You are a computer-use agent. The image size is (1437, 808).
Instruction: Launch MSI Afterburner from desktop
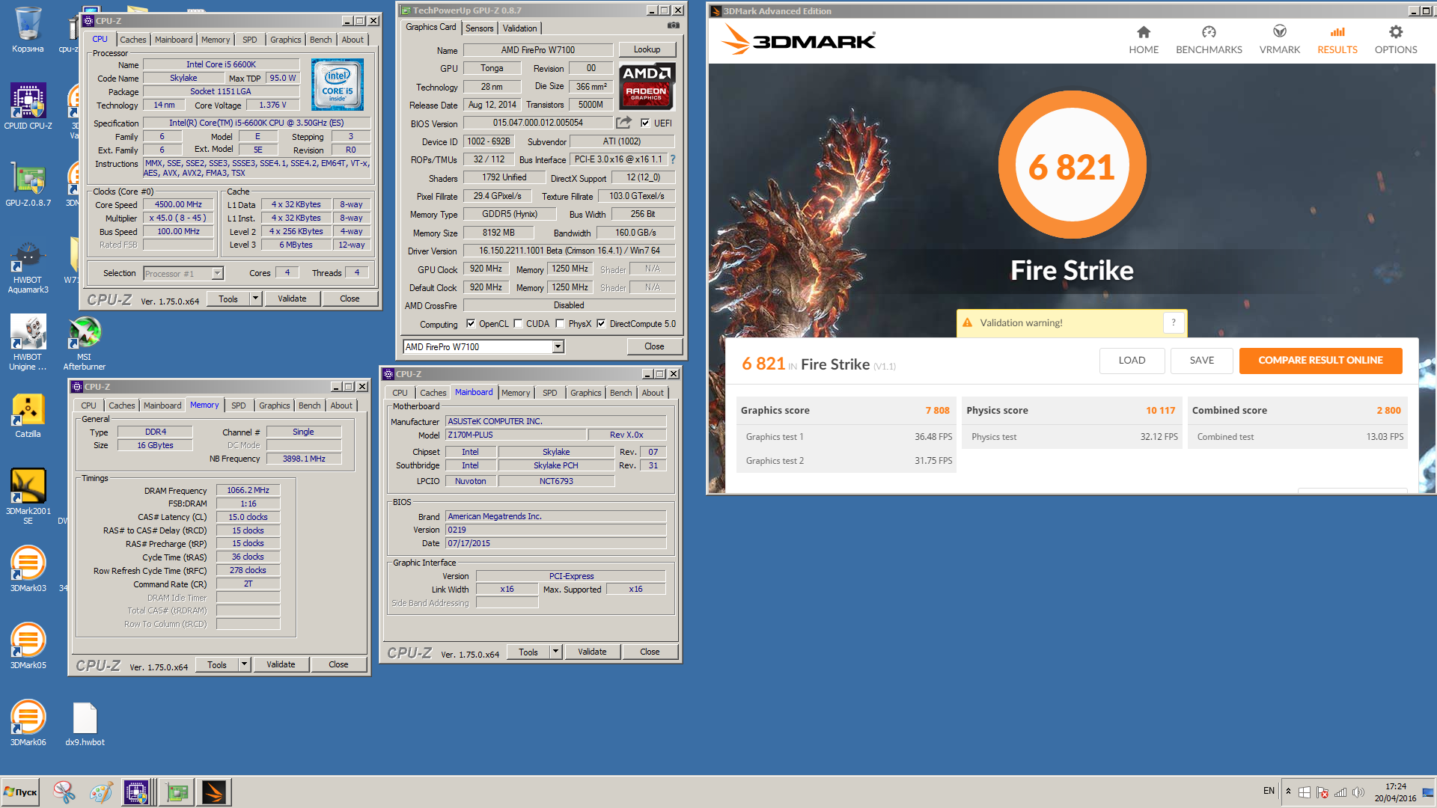tap(85, 343)
